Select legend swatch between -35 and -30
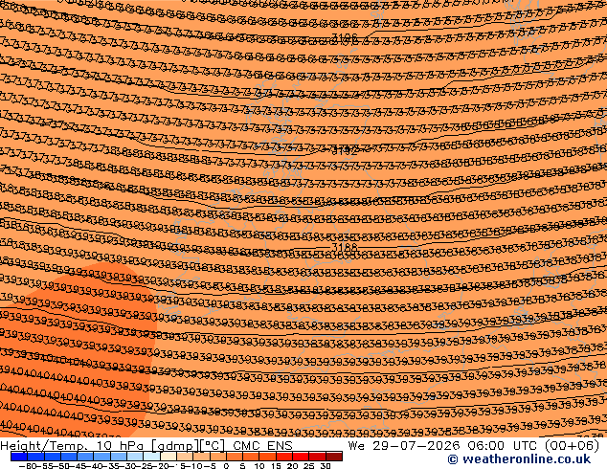607x469 pixels. tap(119, 457)
